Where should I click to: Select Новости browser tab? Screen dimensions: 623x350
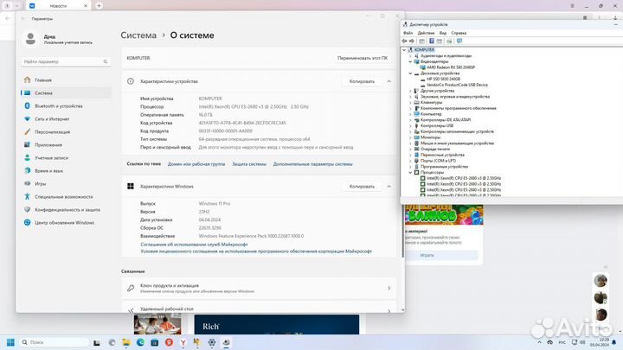click(59, 5)
